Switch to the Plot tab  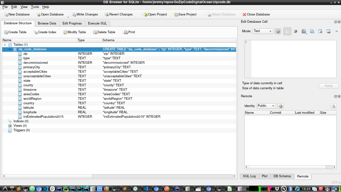pos(265,176)
